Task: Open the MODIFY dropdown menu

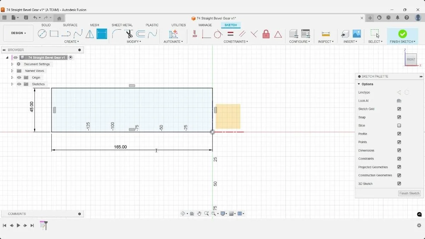Action: click(134, 42)
